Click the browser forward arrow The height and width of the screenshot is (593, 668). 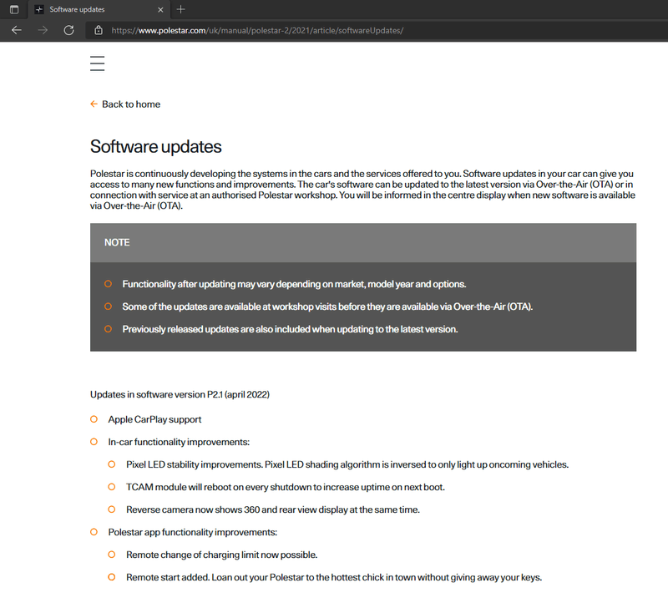[x=43, y=30]
